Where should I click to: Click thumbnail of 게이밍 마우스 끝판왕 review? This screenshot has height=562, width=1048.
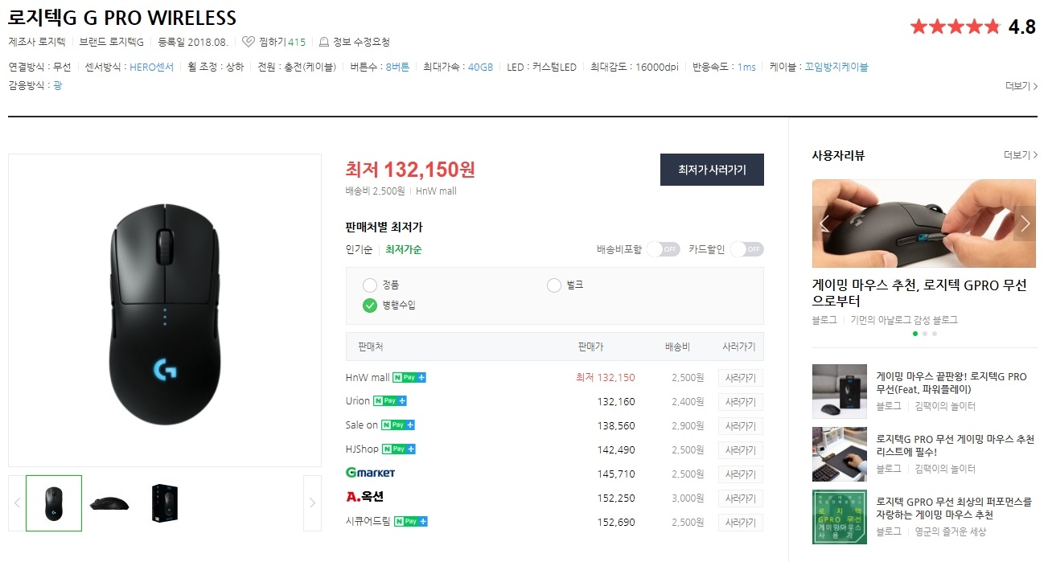tap(840, 392)
